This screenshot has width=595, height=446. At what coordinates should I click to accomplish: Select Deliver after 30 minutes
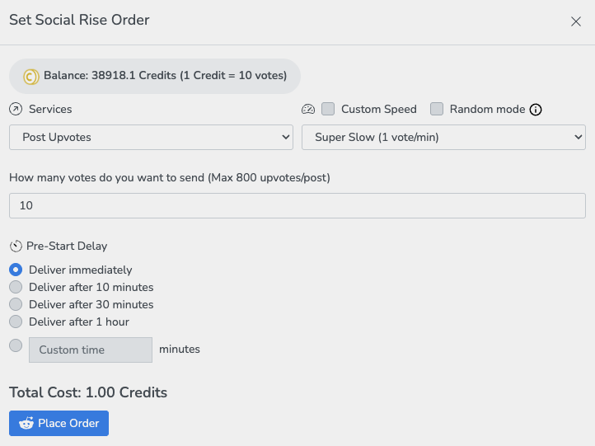point(16,304)
